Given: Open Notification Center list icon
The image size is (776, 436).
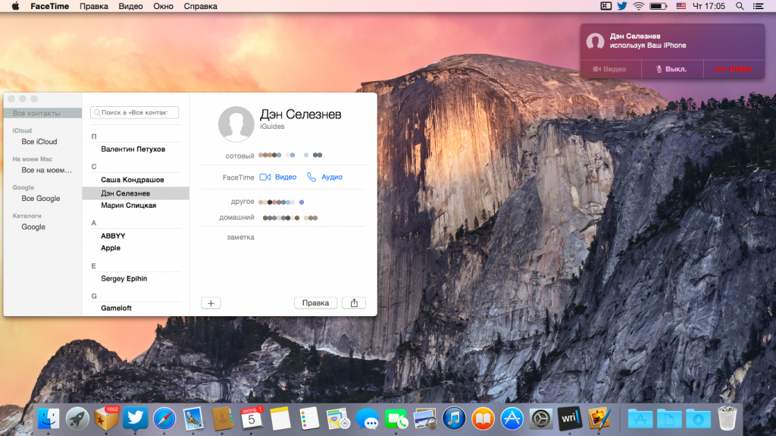Looking at the screenshot, I should [758, 6].
